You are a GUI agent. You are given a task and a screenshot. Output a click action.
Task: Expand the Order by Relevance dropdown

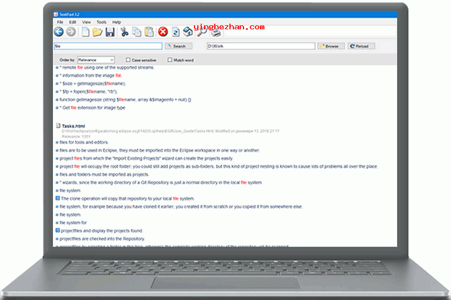[95, 60]
